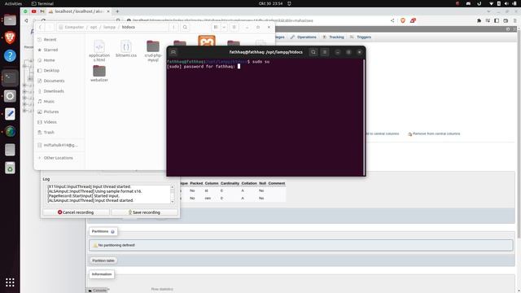Viewport: 521px width, 293px height.
Task: Click the 'opt' path segment in Files
Action: click(94, 27)
